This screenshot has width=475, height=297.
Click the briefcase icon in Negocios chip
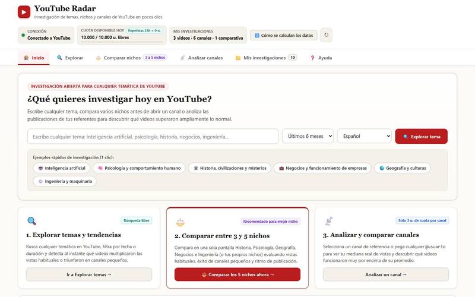tap(281, 168)
